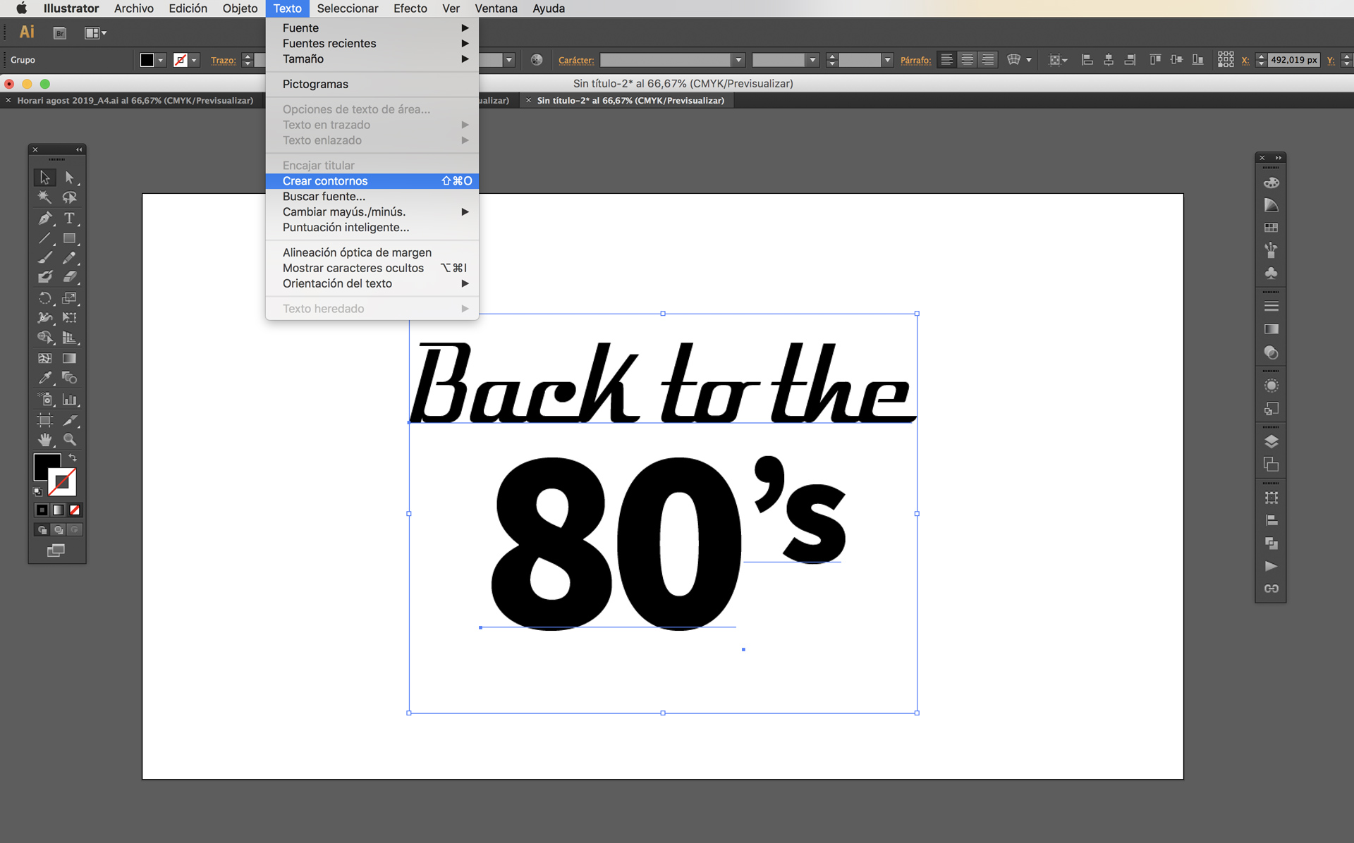
Task: Select the Mesh tool
Action: (44, 358)
